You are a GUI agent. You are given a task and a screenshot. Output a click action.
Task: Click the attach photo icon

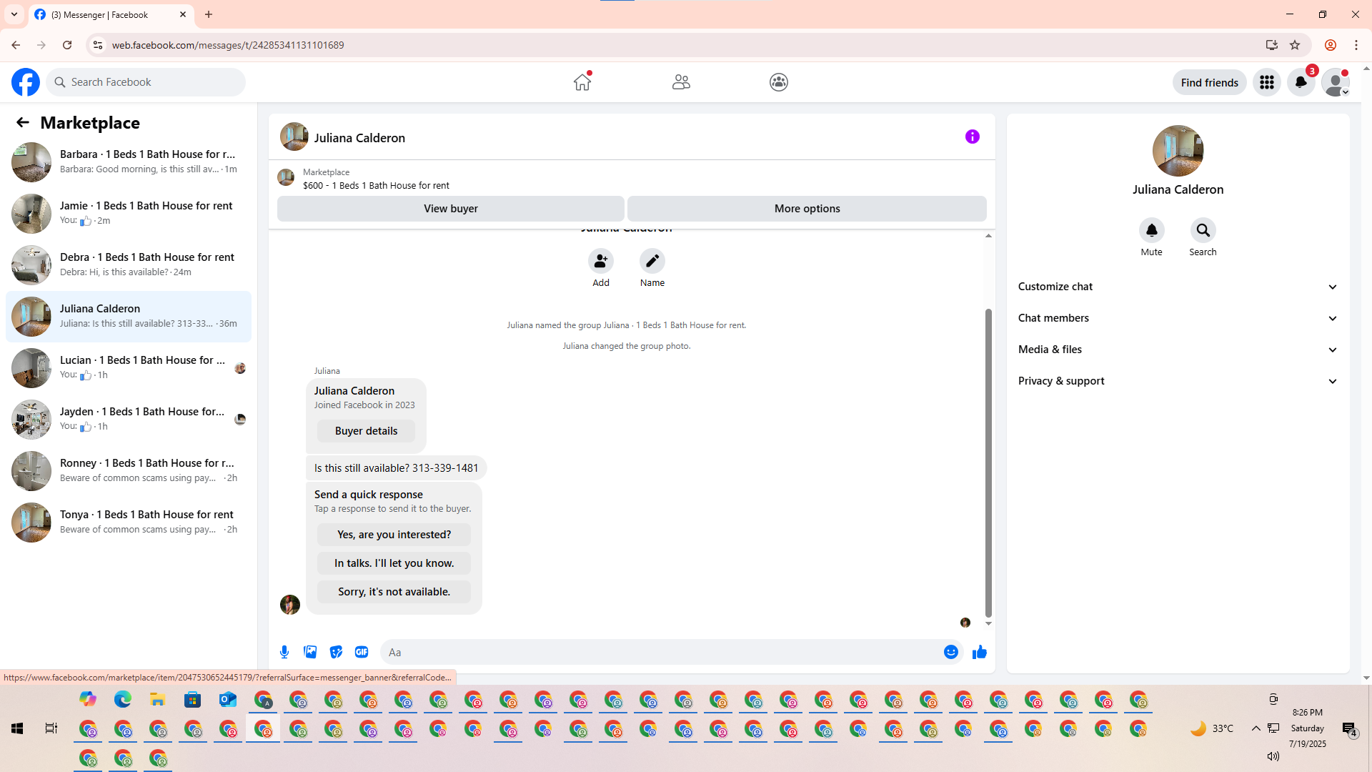tap(310, 652)
